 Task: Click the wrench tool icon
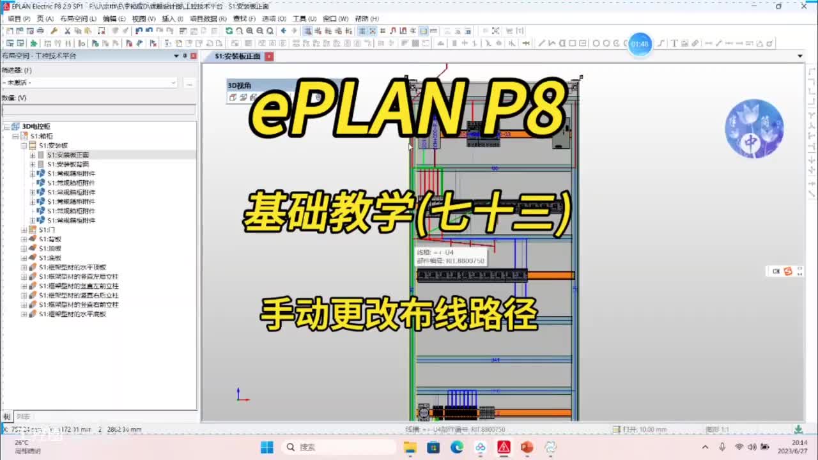click(x=54, y=30)
